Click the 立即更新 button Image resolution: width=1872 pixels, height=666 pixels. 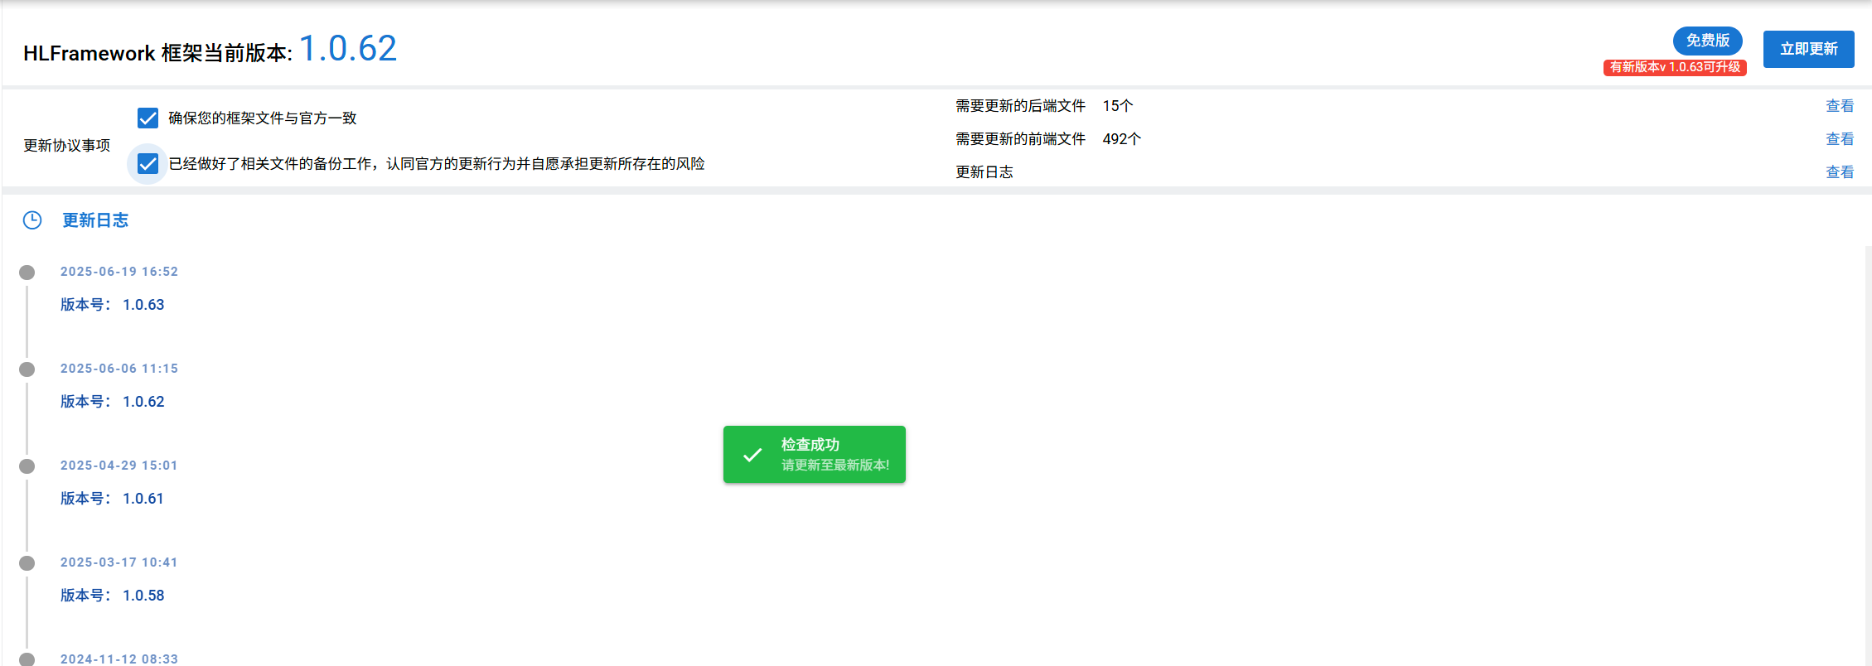[1808, 49]
